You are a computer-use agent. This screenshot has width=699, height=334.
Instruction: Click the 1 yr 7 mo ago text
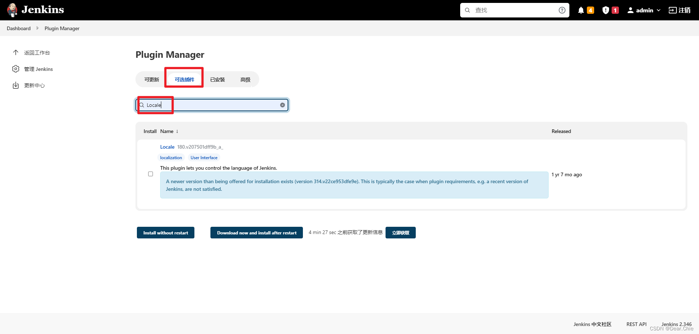pyautogui.click(x=566, y=174)
